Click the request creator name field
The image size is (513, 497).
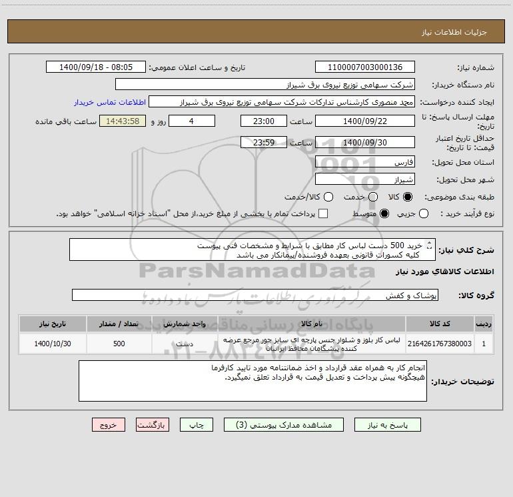tap(282, 101)
